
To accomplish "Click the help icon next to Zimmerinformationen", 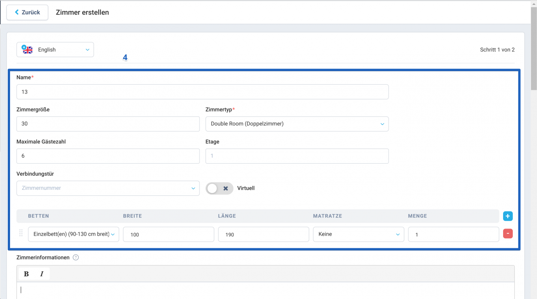I will coord(76,258).
